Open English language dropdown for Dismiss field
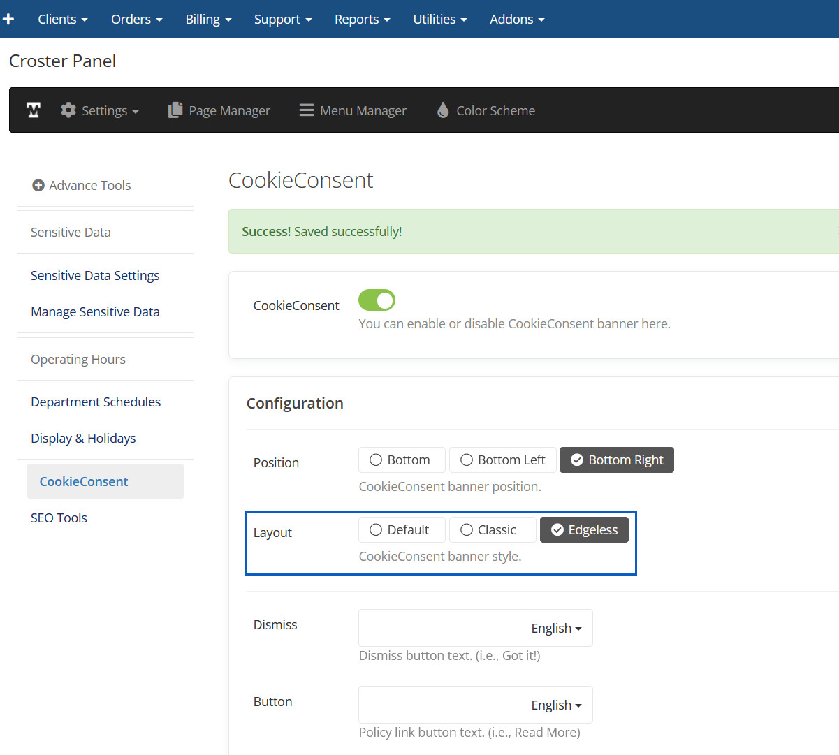Image resolution: width=839 pixels, height=755 pixels. (x=556, y=629)
